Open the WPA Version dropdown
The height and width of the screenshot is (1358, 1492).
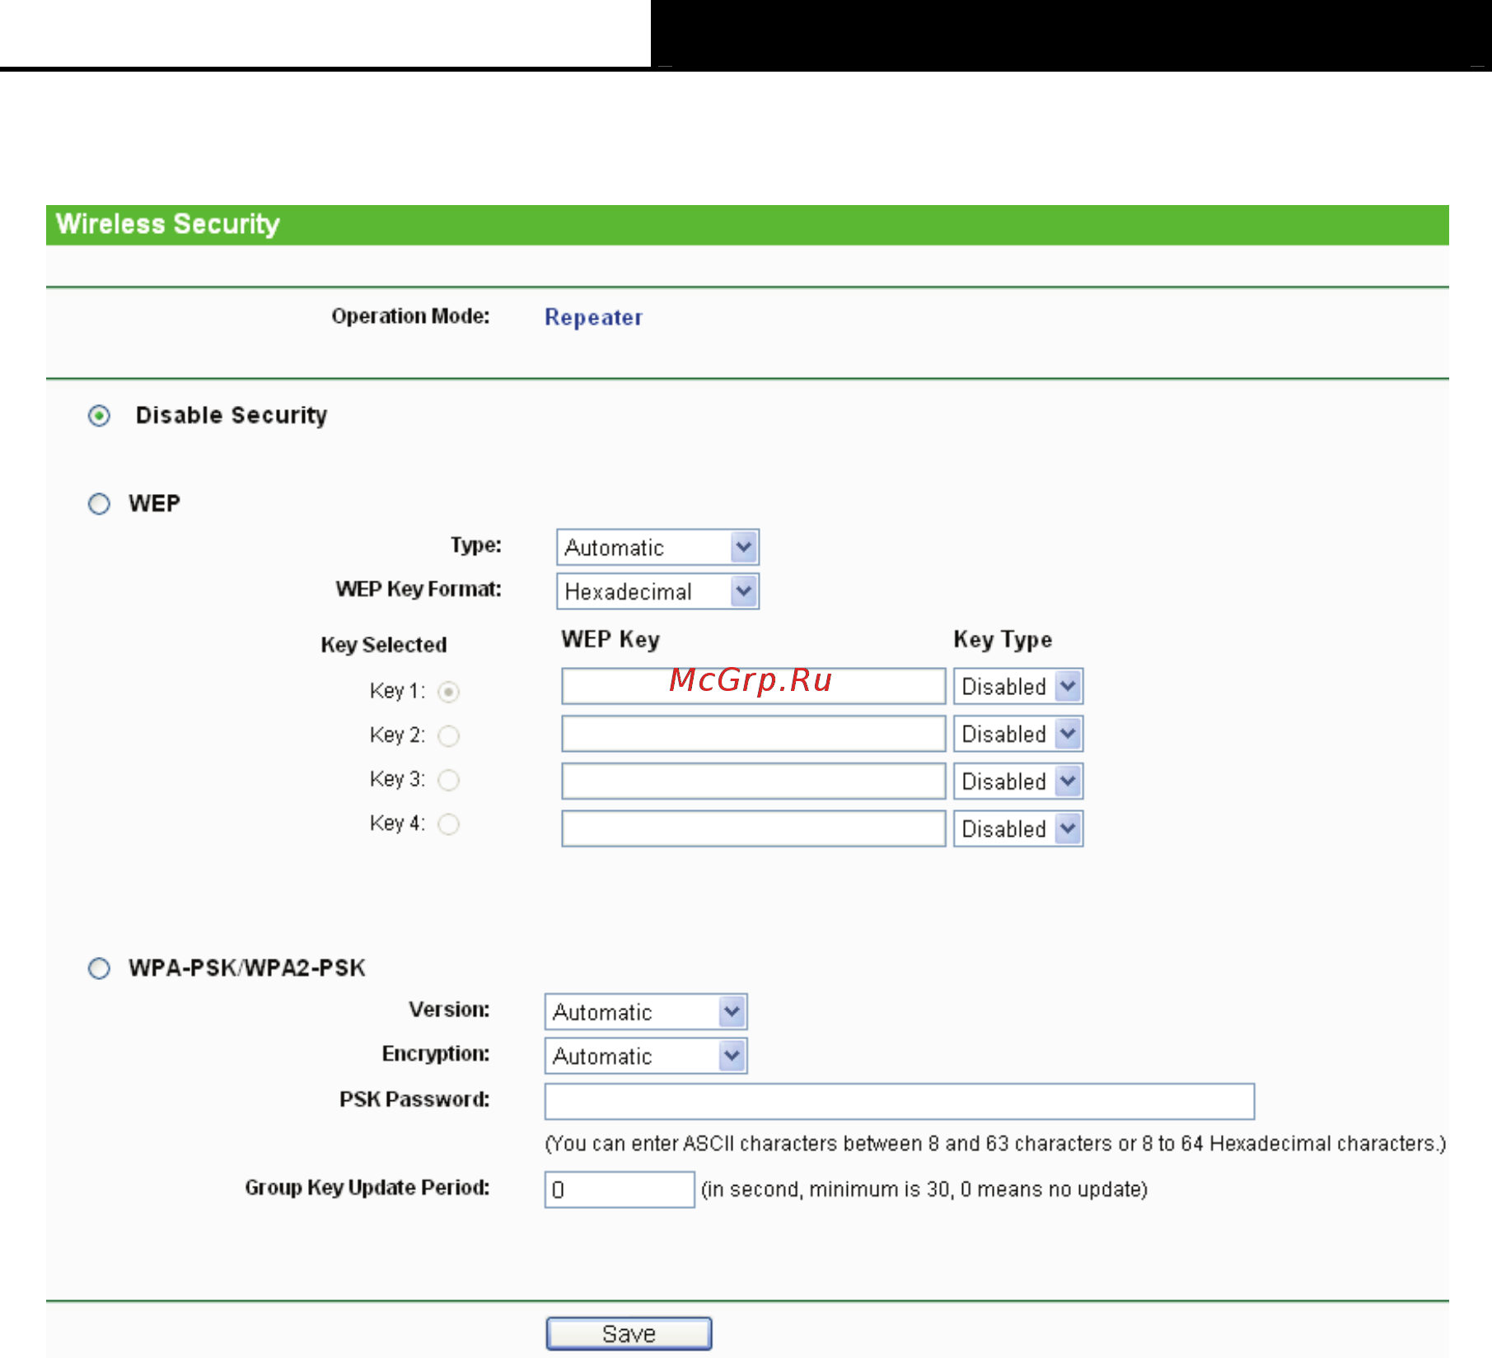tap(646, 1012)
